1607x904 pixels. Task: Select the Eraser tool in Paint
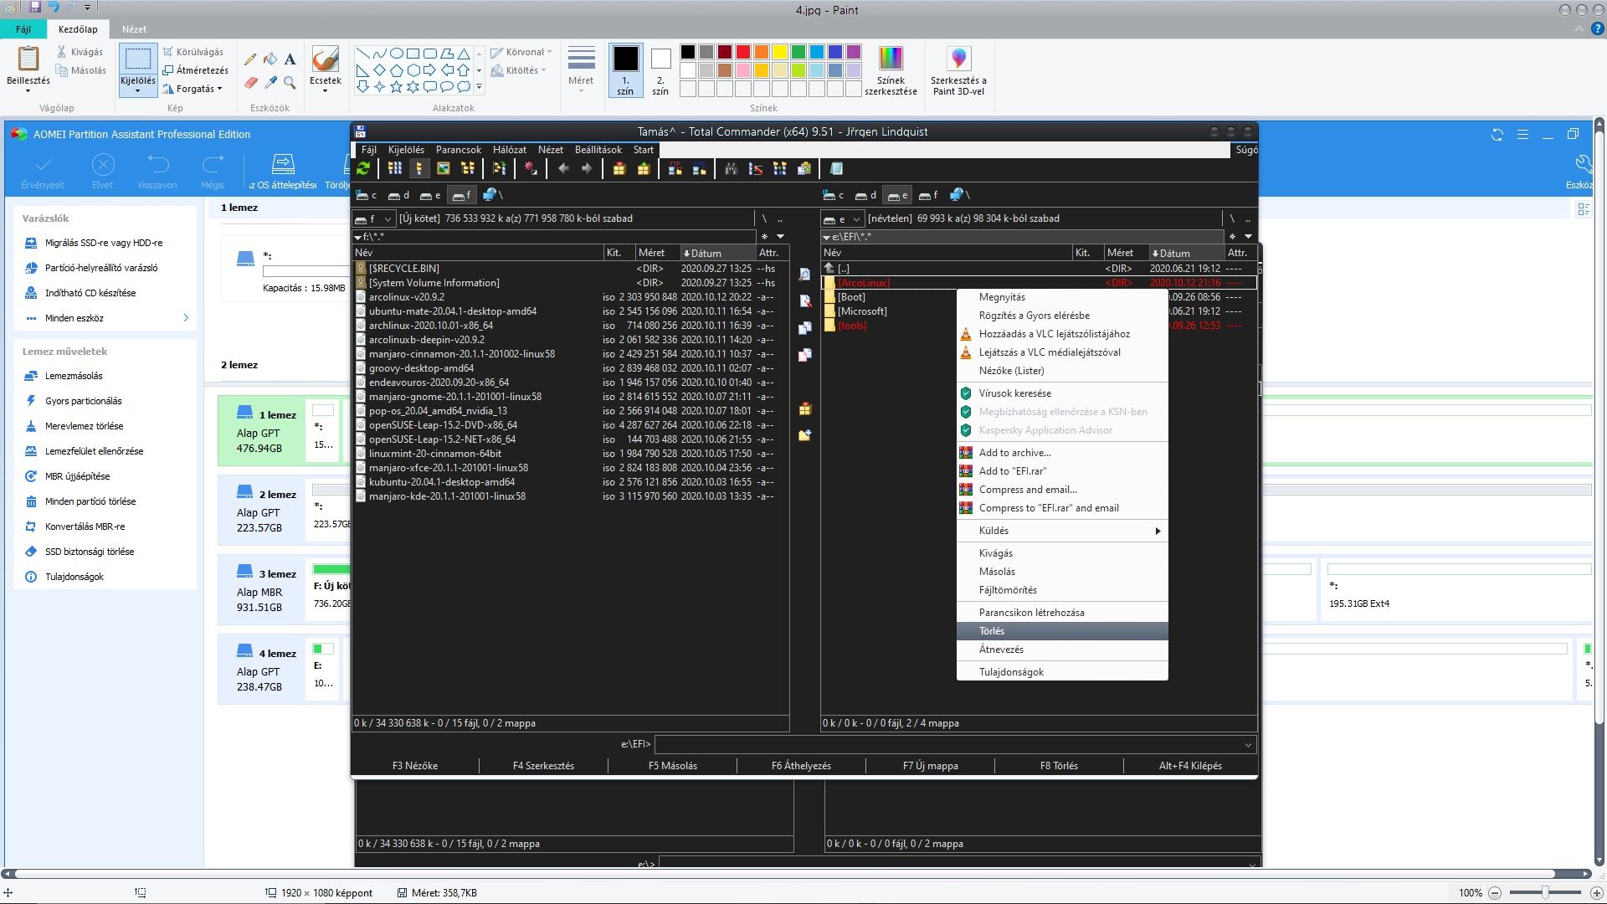(250, 82)
